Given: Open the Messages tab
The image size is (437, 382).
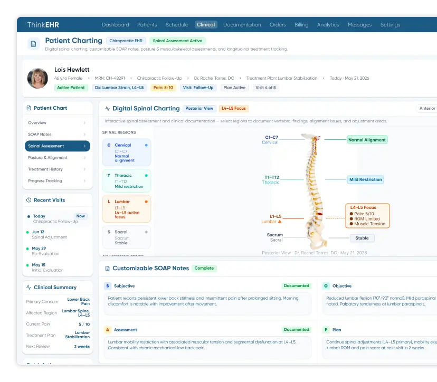Looking at the screenshot, I should click(359, 25).
